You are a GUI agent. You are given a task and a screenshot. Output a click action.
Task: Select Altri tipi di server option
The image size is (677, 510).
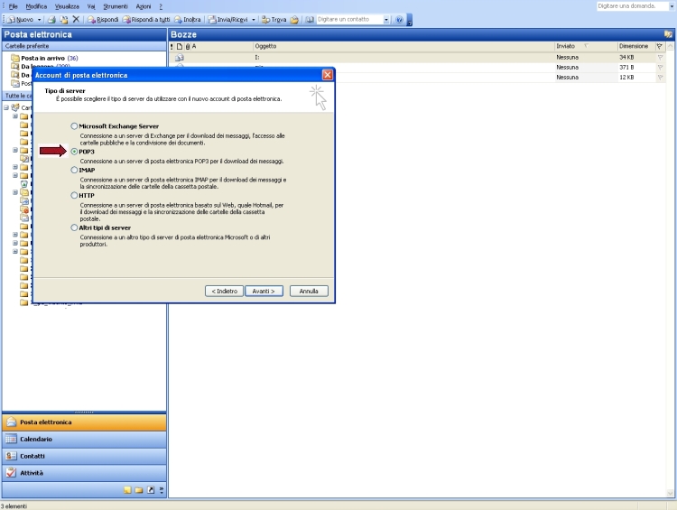74,227
